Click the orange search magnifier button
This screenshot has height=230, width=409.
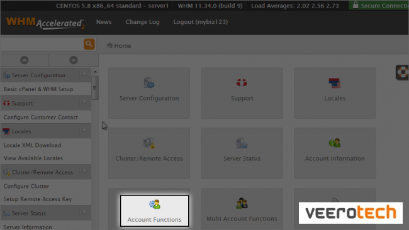pyautogui.click(x=89, y=44)
